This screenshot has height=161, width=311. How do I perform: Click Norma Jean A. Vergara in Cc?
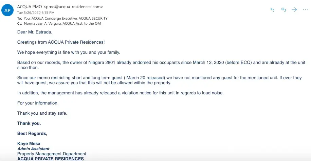38,23
